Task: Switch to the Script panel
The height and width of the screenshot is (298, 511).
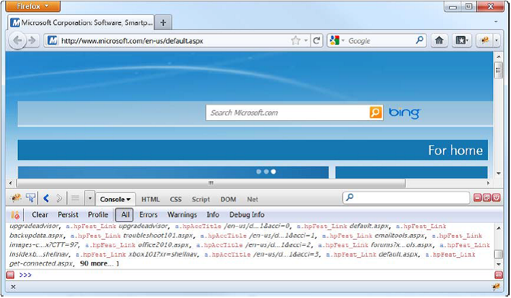Action: coord(200,200)
